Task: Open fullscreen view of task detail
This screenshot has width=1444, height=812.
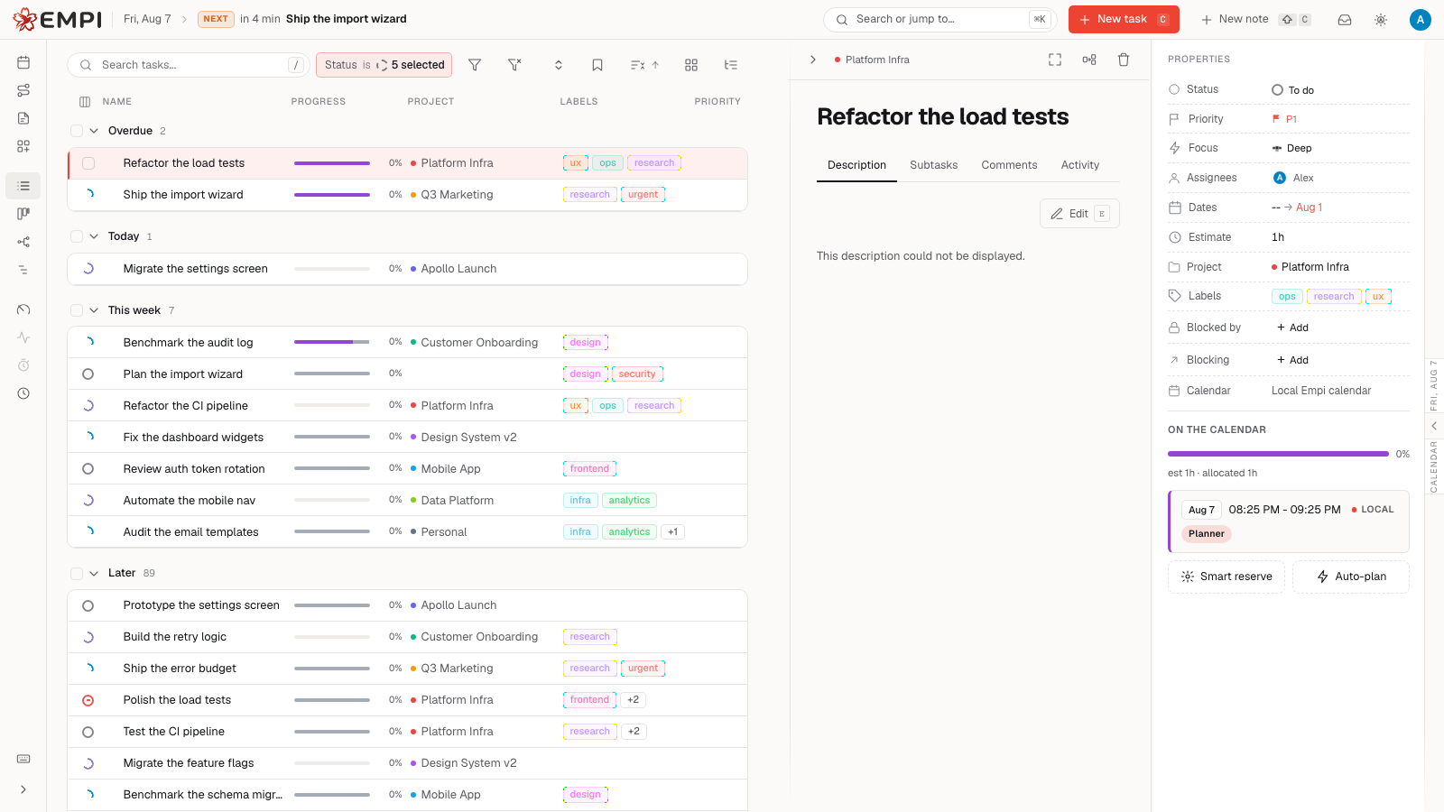Action: pyautogui.click(x=1055, y=60)
